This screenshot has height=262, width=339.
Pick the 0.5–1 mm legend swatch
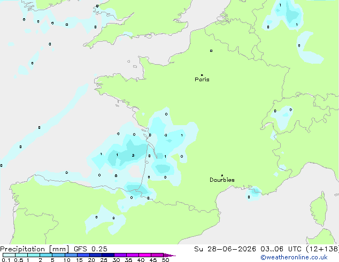point(21,255)
